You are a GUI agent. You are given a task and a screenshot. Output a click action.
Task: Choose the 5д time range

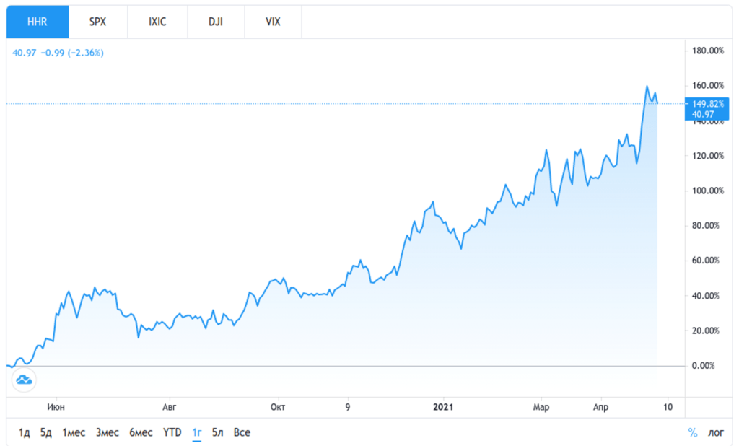(46, 432)
